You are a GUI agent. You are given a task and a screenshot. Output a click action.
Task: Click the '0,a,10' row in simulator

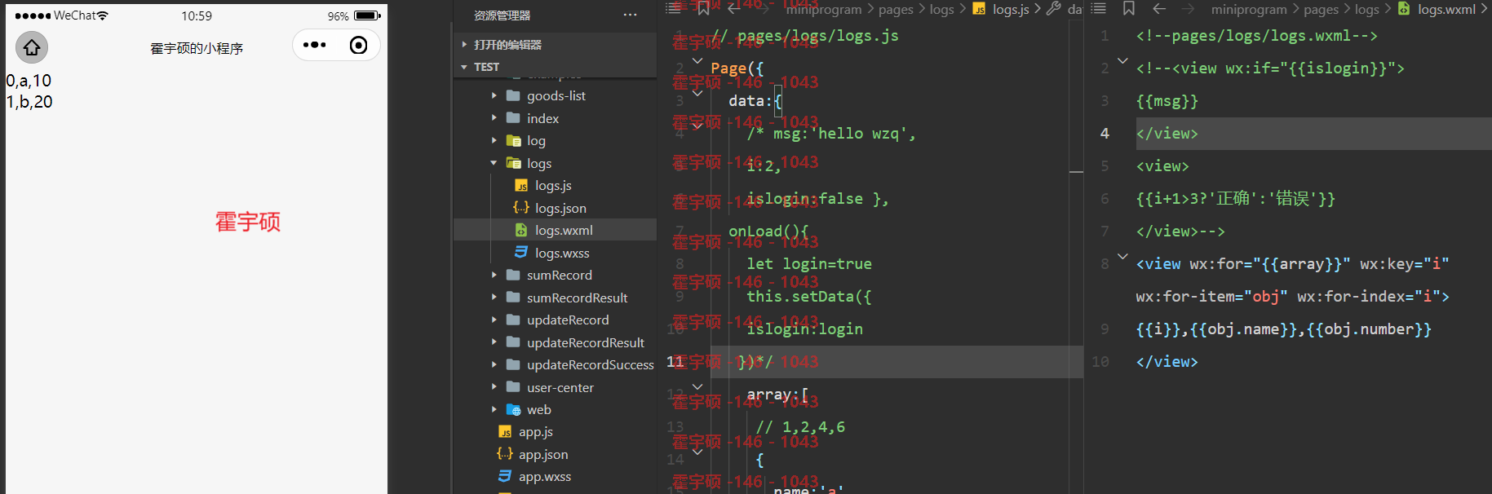[x=29, y=81]
